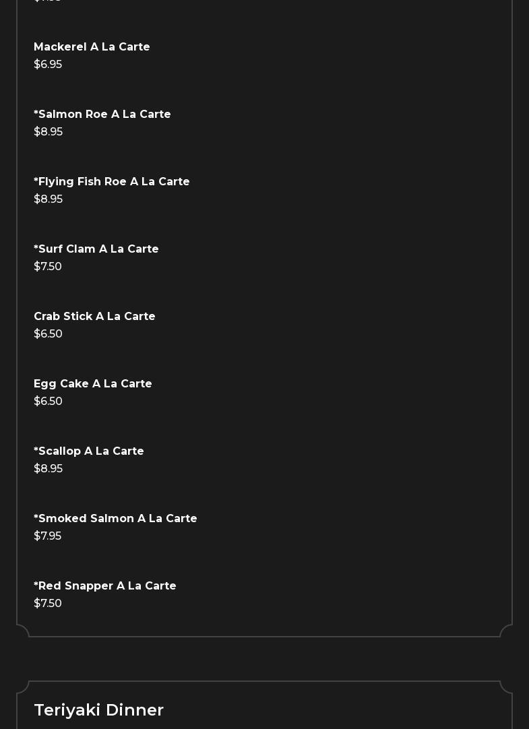Click the Teriyaki Dinner section heading
The height and width of the screenshot is (729, 529).
click(x=99, y=710)
